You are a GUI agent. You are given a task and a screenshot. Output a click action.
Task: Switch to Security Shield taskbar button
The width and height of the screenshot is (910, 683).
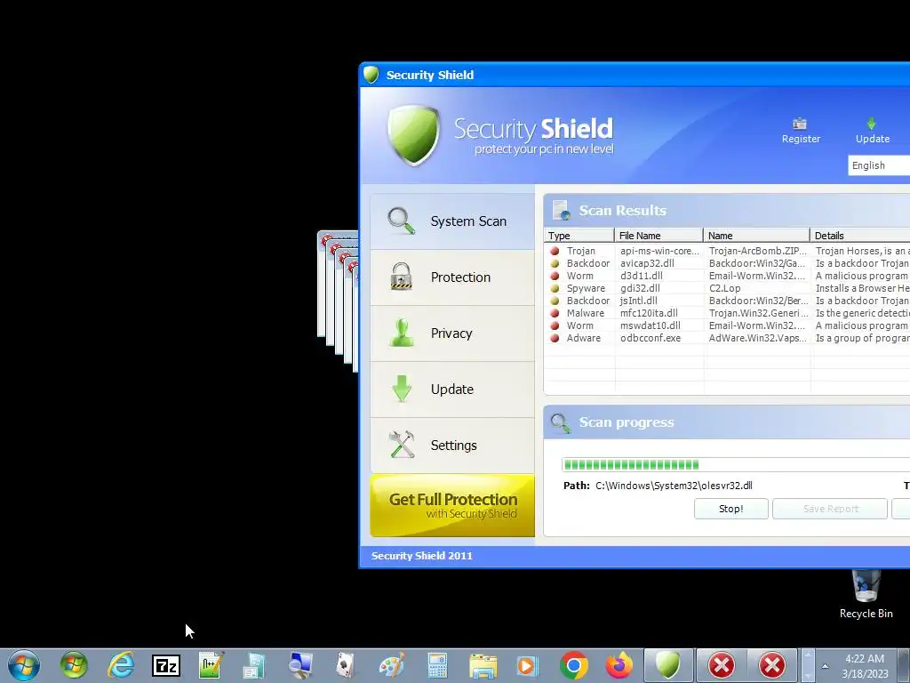pos(668,665)
